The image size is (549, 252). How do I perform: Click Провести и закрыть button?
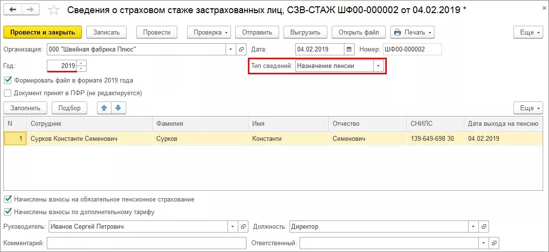42,33
